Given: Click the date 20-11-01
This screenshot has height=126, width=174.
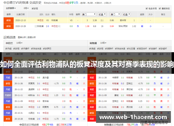Looking at the screenshot, I should pyautogui.click(x=102, y=107).
